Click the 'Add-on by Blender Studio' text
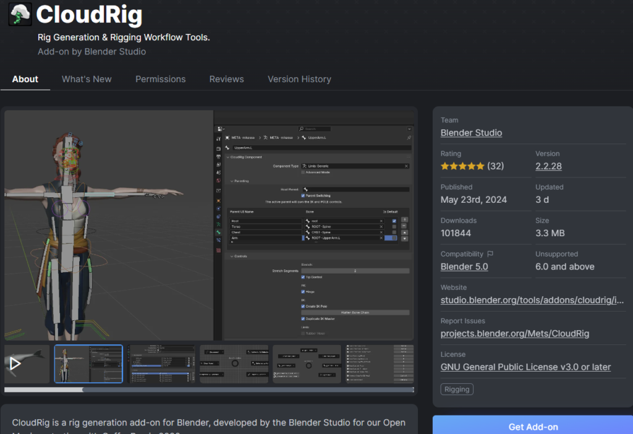633x434 pixels. tap(91, 52)
